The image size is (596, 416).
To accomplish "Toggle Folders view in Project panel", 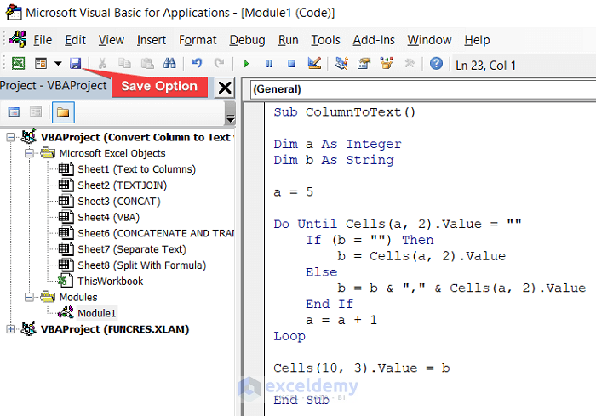I will (x=61, y=112).
